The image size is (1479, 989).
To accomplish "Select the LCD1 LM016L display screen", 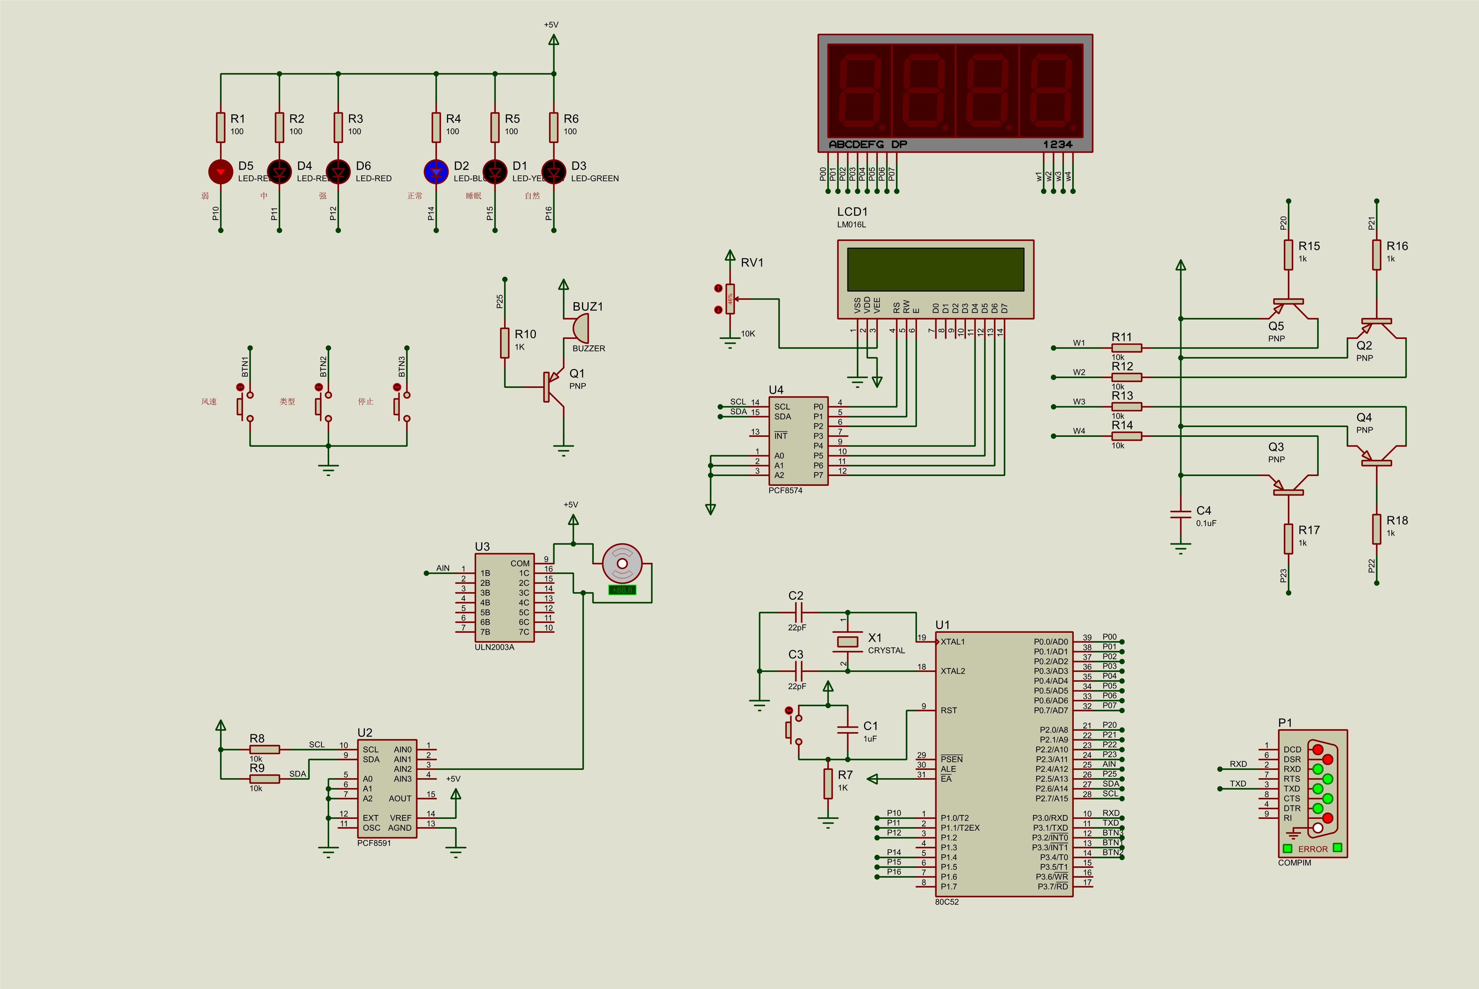I will pos(935,269).
